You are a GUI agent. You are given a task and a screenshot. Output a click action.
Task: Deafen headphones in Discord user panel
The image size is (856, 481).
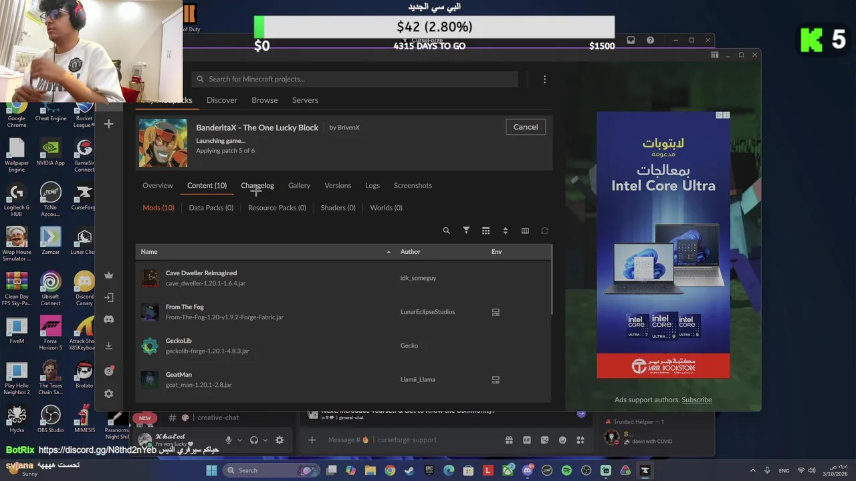tap(253, 440)
